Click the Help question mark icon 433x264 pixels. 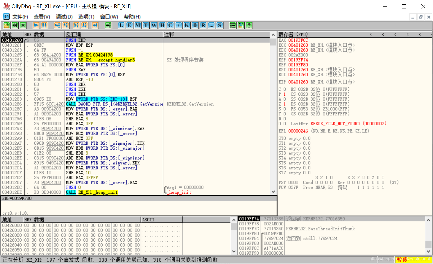(x=249, y=25)
